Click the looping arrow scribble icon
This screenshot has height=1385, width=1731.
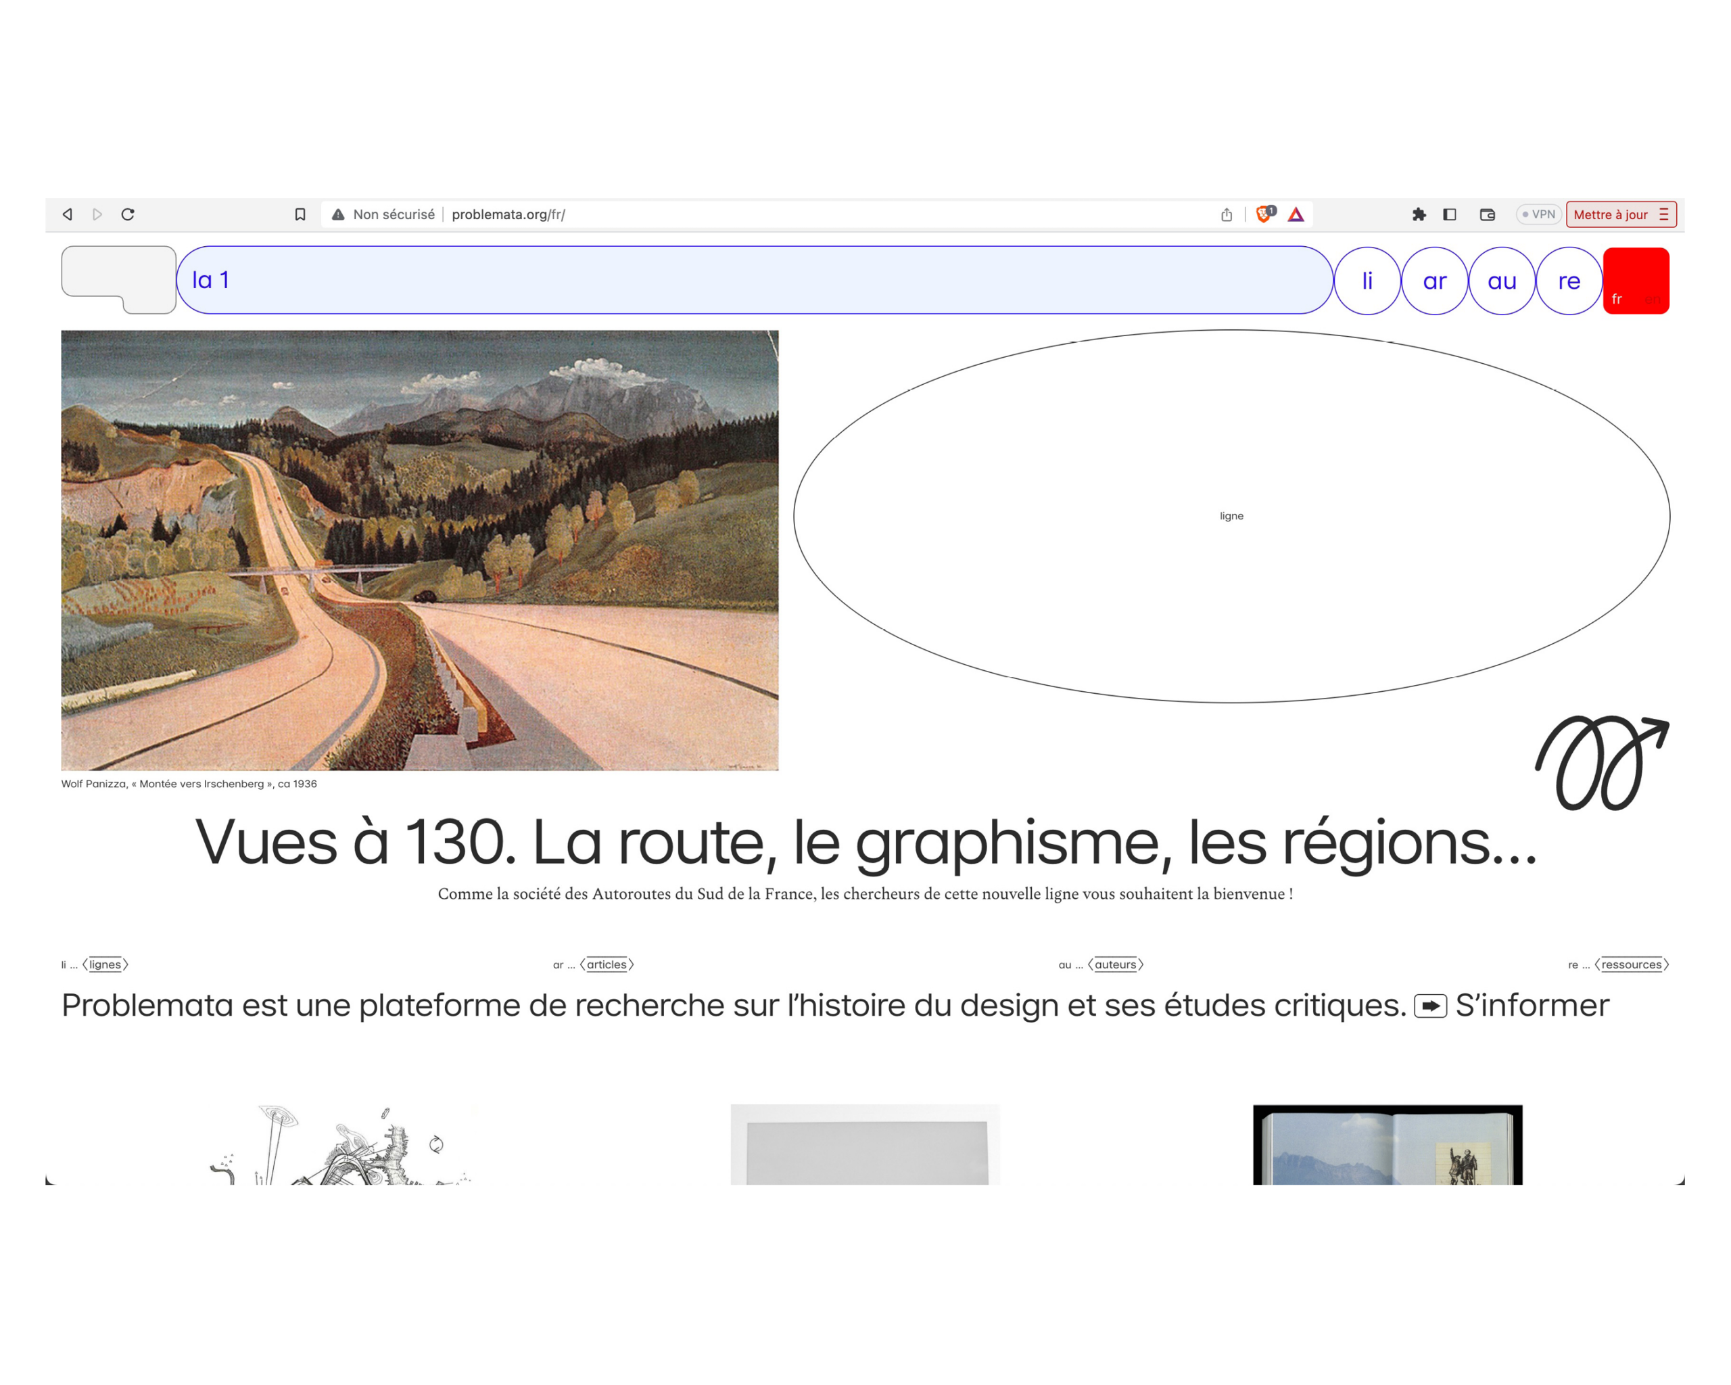[x=1602, y=762]
